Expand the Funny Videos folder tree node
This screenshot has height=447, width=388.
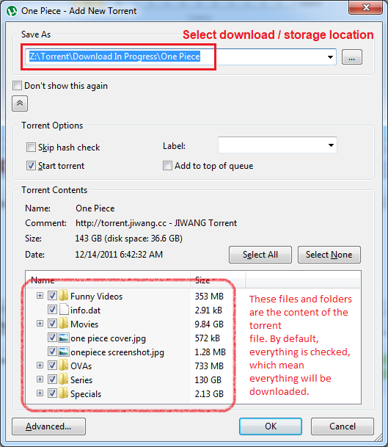coord(40,296)
